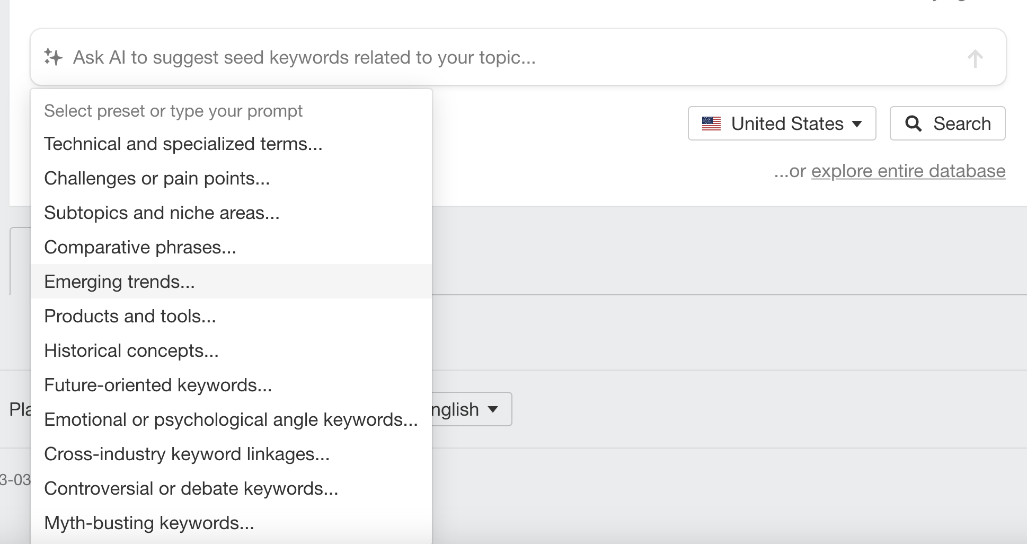This screenshot has width=1027, height=544.
Task: Click the United States flag icon
Action: (711, 123)
